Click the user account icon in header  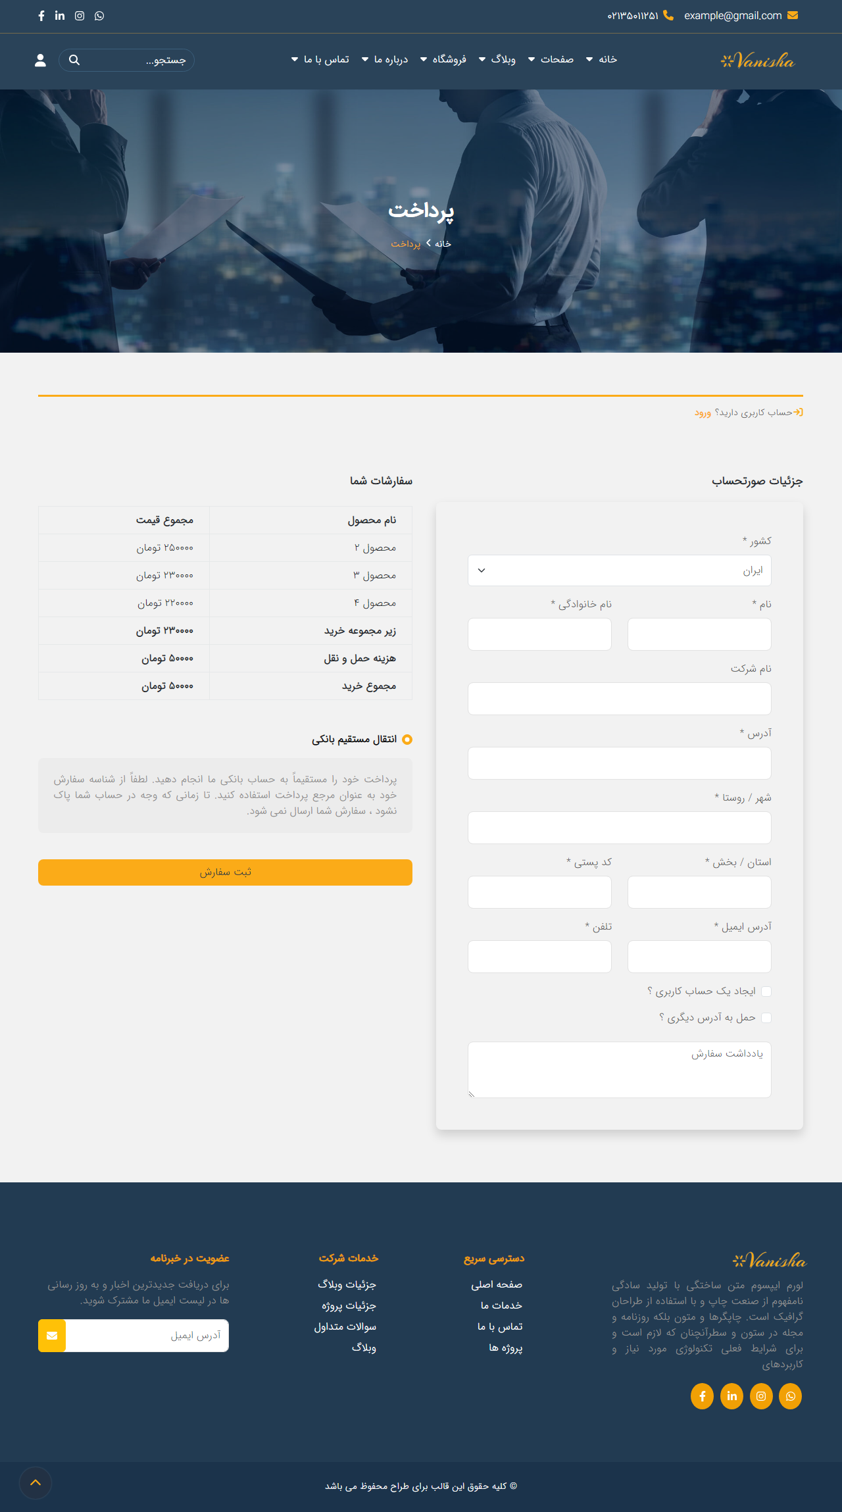(40, 61)
